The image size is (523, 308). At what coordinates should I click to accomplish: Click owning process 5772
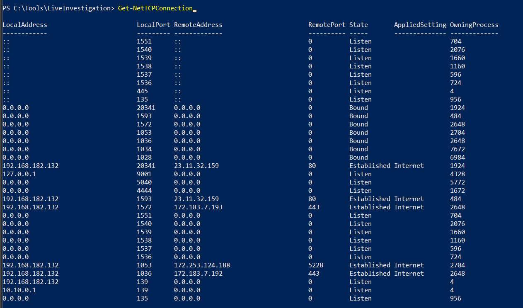458,182
